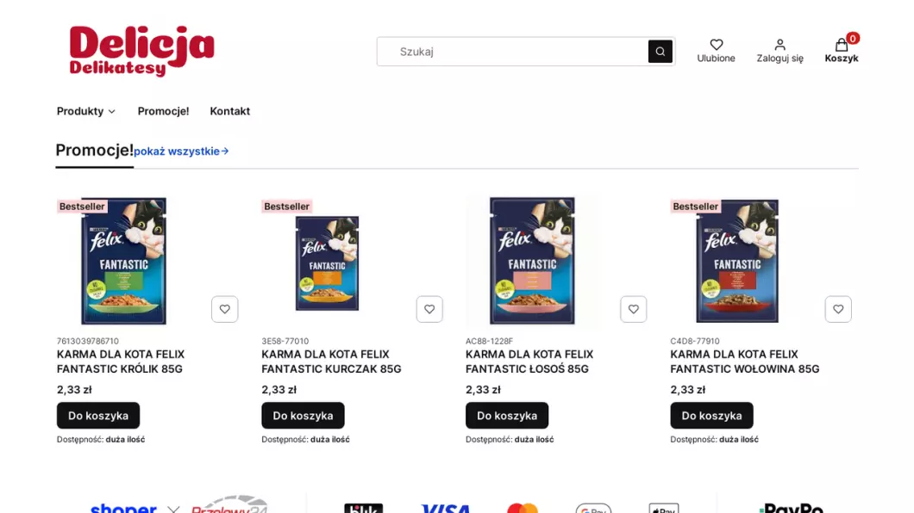
Task: Click the PayPo logo in footer
Action: [x=791, y=509]
